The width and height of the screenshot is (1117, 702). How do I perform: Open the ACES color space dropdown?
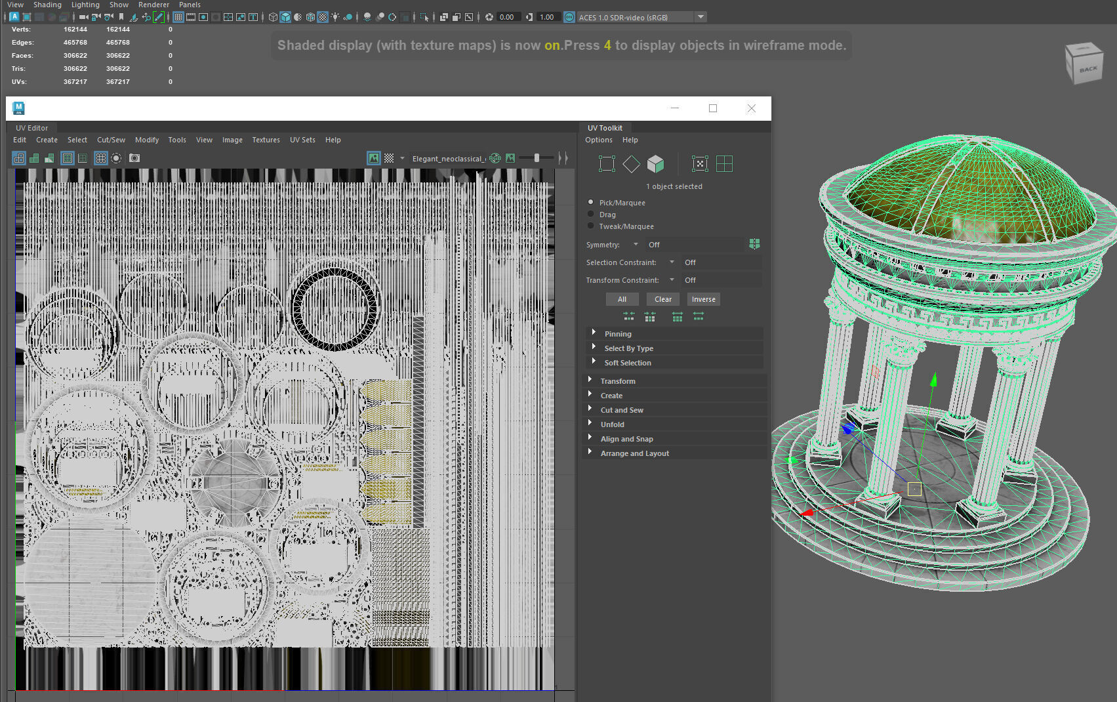701,17
